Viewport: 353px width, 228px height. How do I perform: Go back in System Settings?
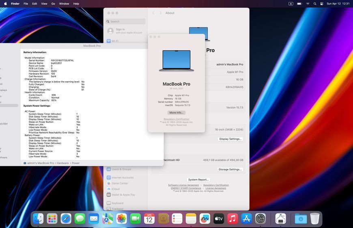[x=153, y=13]
